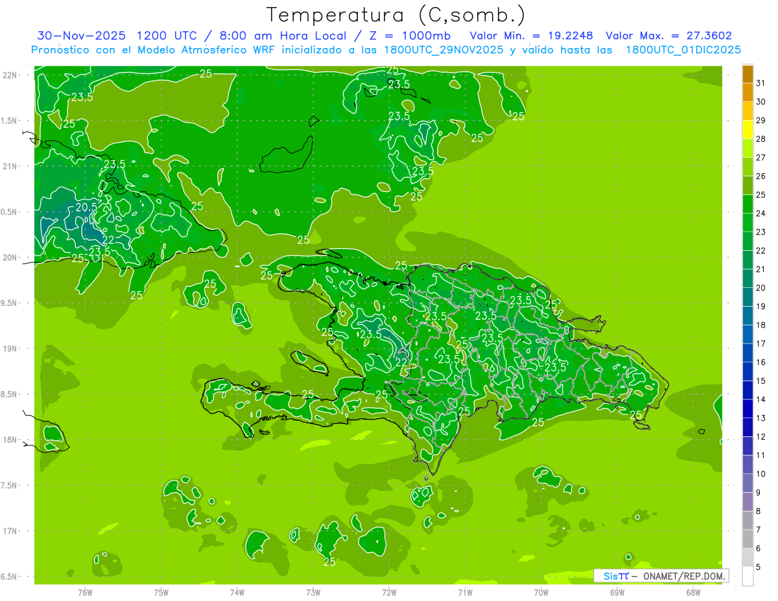The image size is (778, 601).
Task: Click the '69W' longitude axis label
Action: tap(617, 592)
